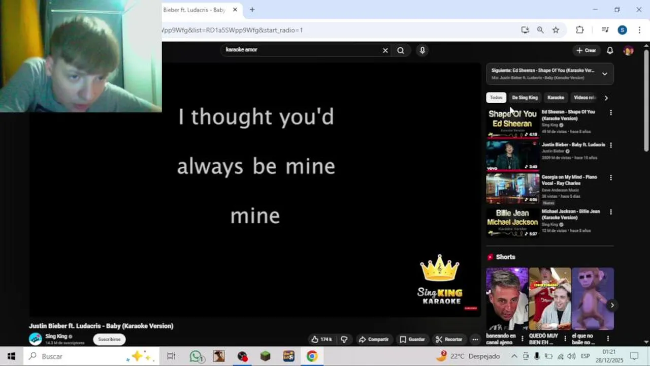Screen dimensions: 650x366
Task: Click the Michael Jackson - Billie Jean title
Action: [x=570, y=214]
